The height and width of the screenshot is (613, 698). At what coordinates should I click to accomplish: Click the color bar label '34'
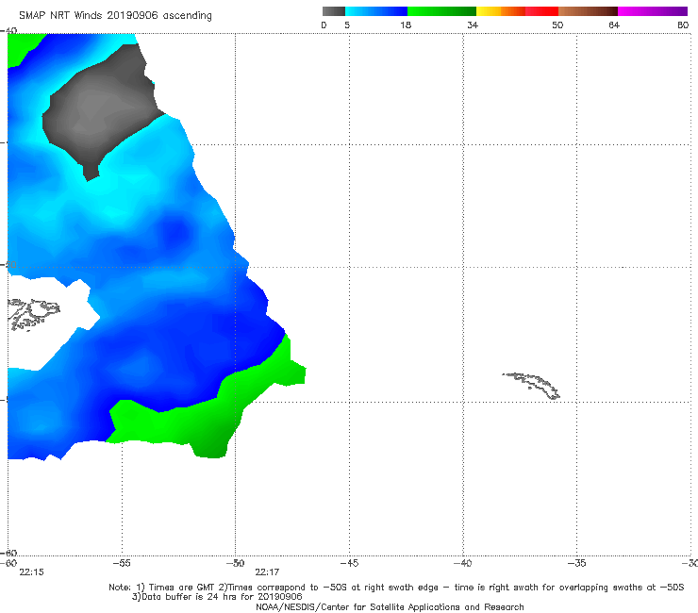pos(473,25)
